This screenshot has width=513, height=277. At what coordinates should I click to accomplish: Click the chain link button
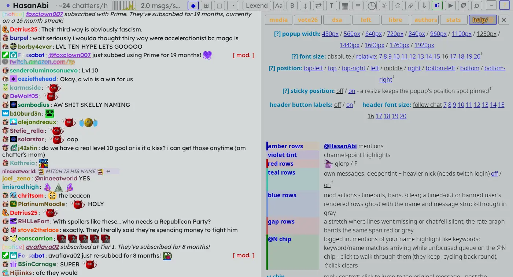(411, 5)
